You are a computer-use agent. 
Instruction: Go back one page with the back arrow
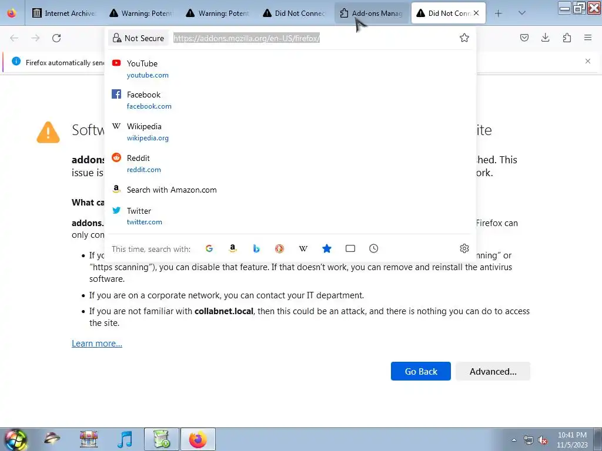click(x=14, y=38)
